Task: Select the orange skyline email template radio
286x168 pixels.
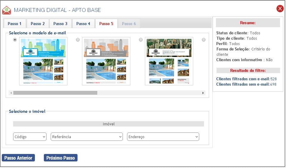Action: click(78, 40)
